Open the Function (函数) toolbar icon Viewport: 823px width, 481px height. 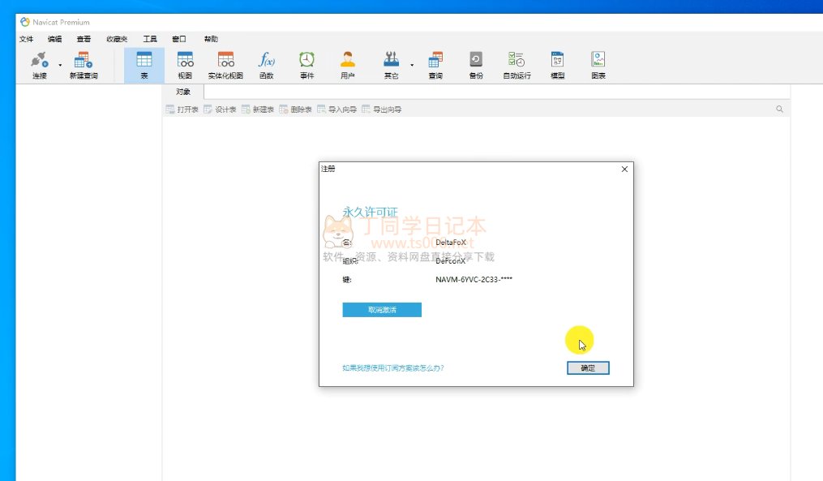(266, 64)
